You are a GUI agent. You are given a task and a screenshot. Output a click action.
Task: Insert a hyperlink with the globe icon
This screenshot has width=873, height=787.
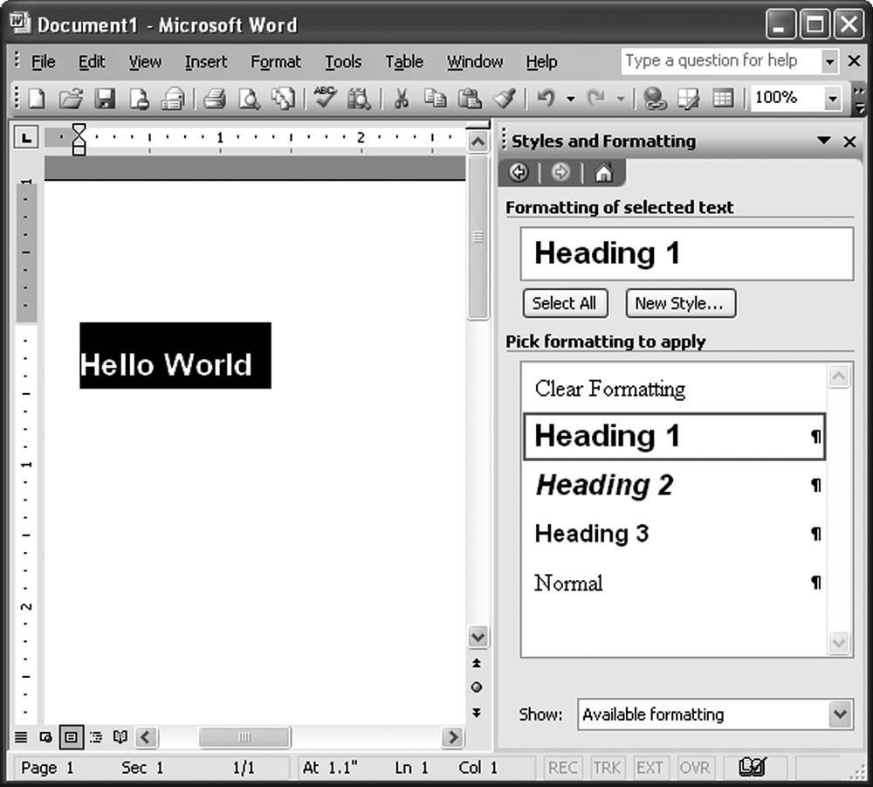tap(655, 100)
